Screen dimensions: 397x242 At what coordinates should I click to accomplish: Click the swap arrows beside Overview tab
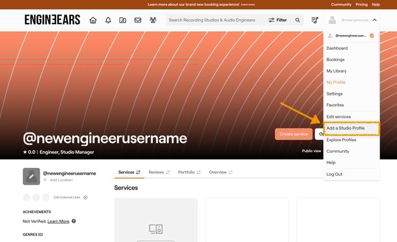point(230,172)
